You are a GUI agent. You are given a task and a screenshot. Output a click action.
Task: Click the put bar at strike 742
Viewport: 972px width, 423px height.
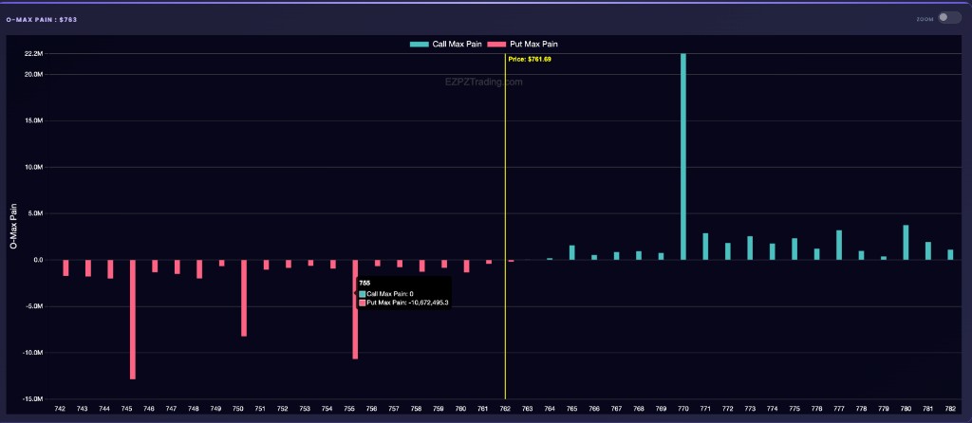click(x=65, y=268)
